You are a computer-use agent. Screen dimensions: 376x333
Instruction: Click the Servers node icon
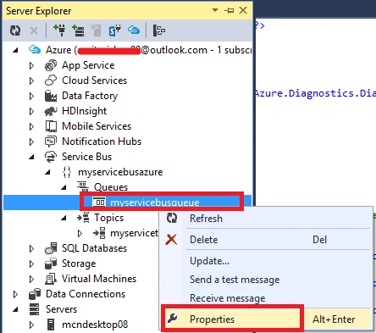[35, 309]
